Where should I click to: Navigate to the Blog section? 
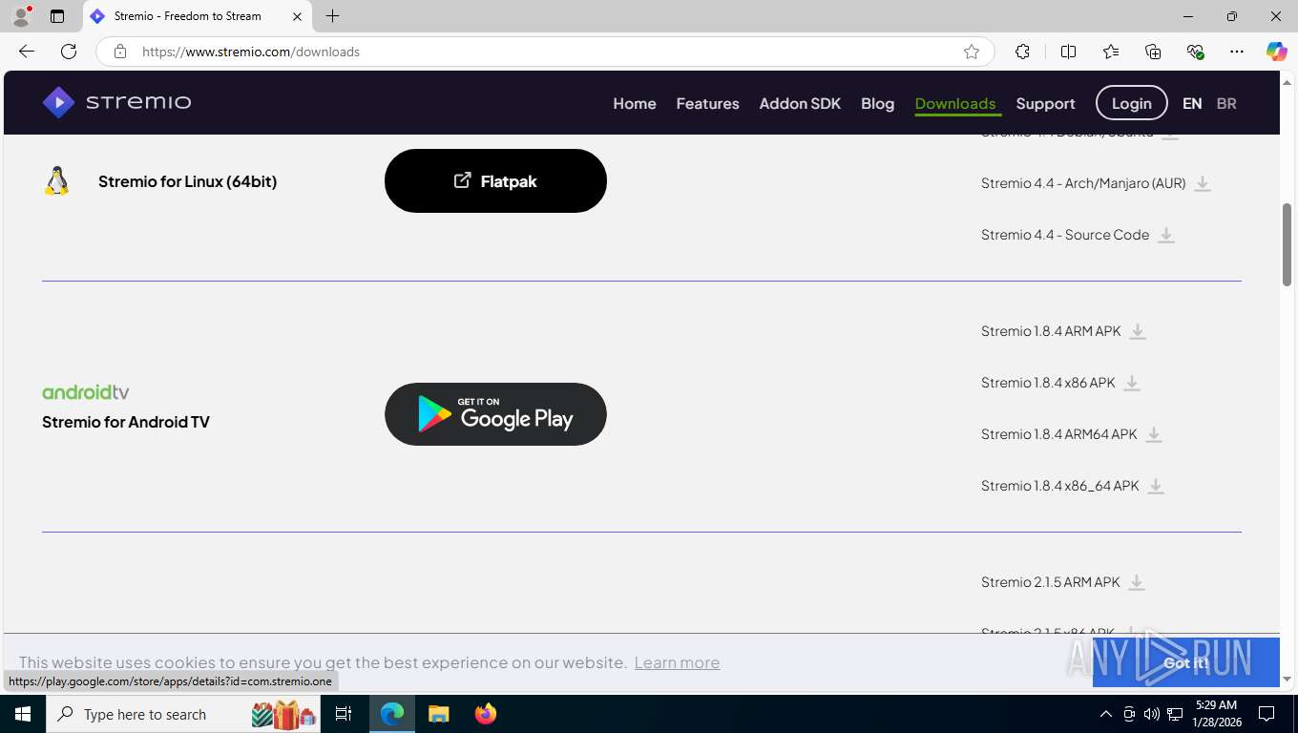[877, 103]
